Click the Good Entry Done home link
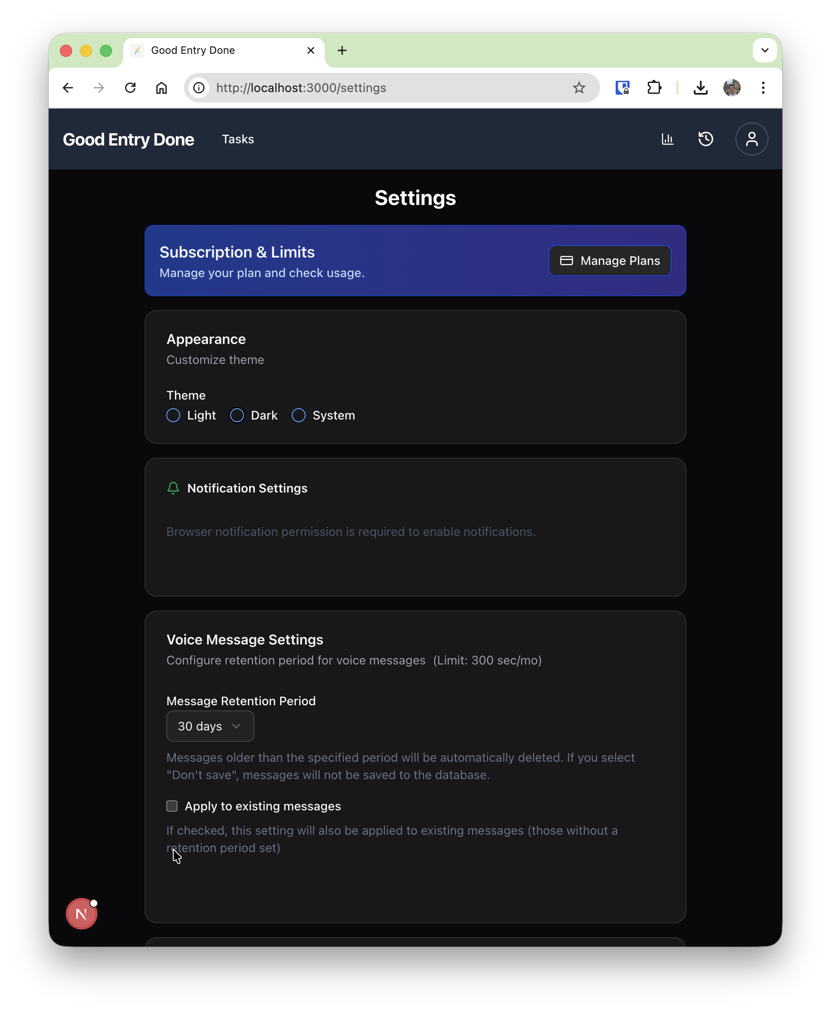Image resolution: width=831 pixels, height=1011 pixels. [128, 139]
